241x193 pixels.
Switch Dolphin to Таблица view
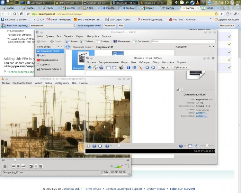pyautogui.click(x=87, y=41)
